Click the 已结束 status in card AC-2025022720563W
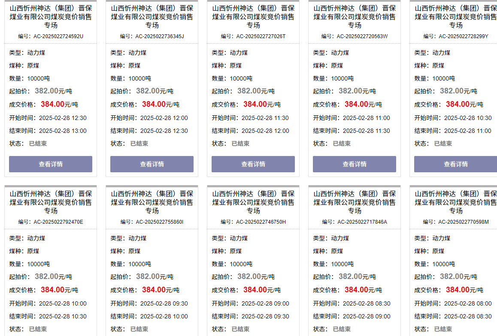 [342, 144]
